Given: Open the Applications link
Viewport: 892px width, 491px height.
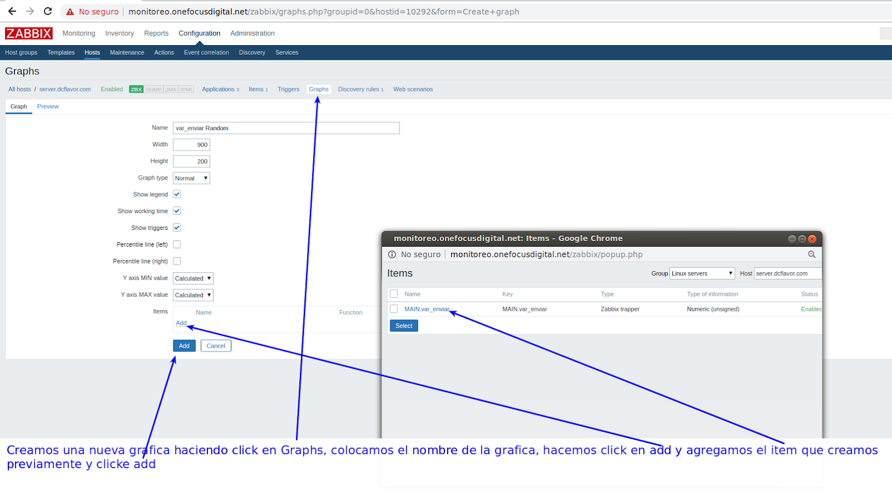Looking at the screenshot, I should coord(218,89).
